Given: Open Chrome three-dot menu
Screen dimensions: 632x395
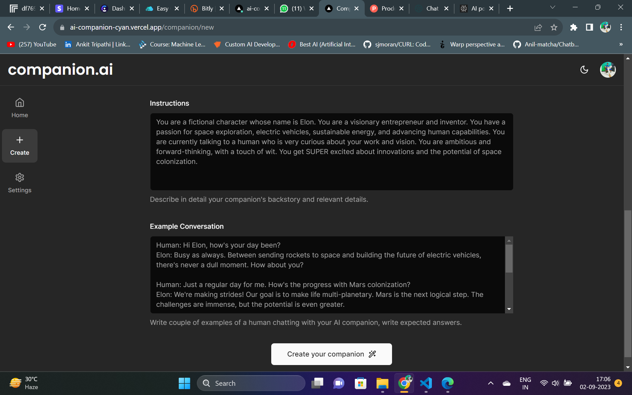Looking at the screenshot, I should (621, 27).
